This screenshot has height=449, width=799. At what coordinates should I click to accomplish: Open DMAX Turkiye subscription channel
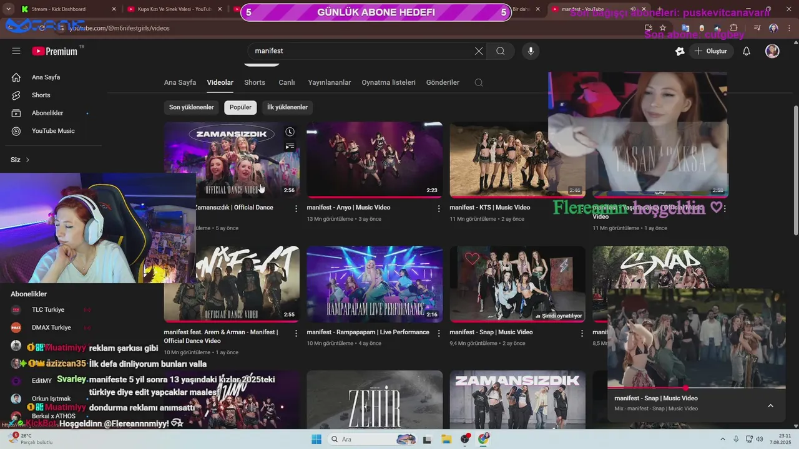coord(51,327)
